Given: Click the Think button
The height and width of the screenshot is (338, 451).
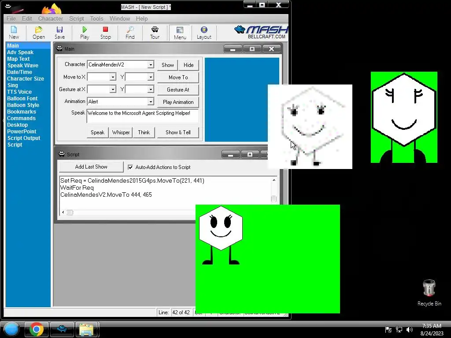Looking at the screenshot, I should tap(144, 132).
